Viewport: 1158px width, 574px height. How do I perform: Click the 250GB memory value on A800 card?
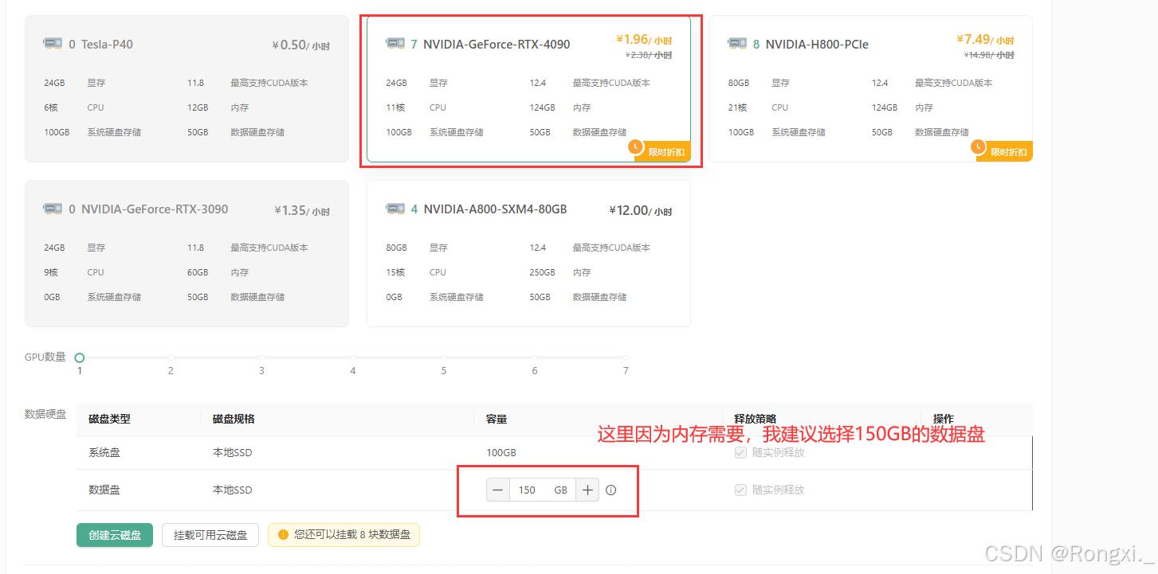tap(542, 272)
